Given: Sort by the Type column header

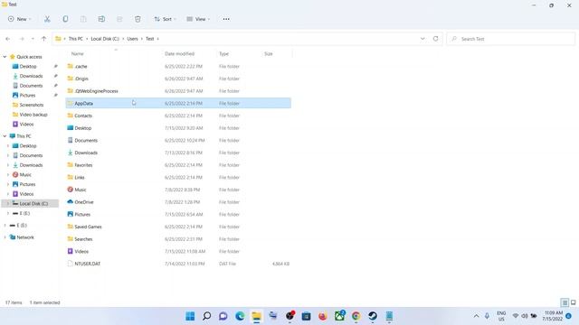Looking at the screenshot, I should tap(223, 54).
